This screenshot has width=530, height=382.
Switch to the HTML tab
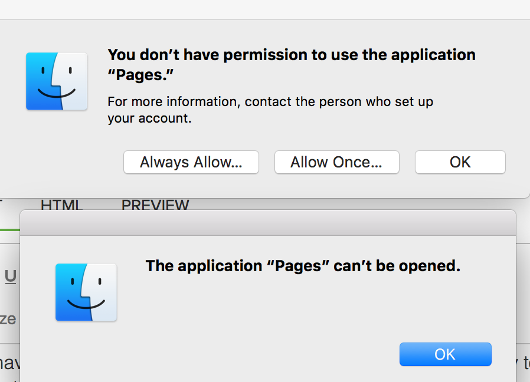coord(61,205)
